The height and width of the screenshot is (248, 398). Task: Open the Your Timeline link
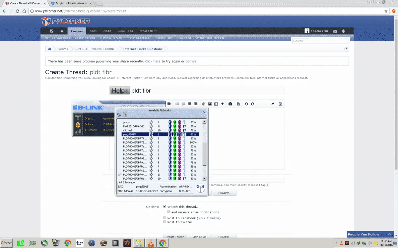pos(209,218)
